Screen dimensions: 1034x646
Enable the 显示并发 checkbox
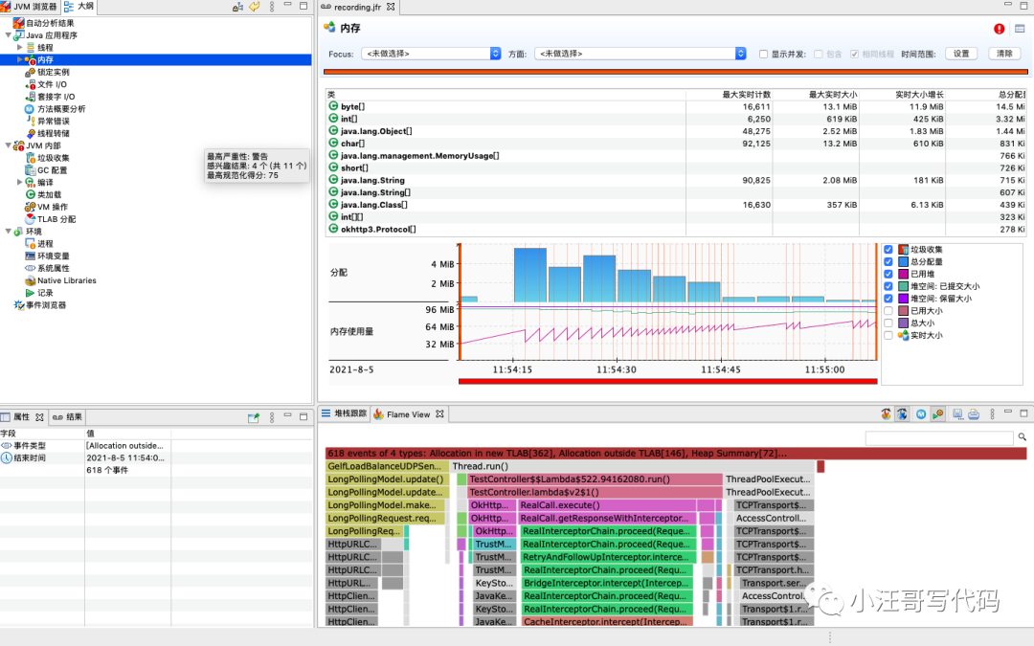[764, 54]
